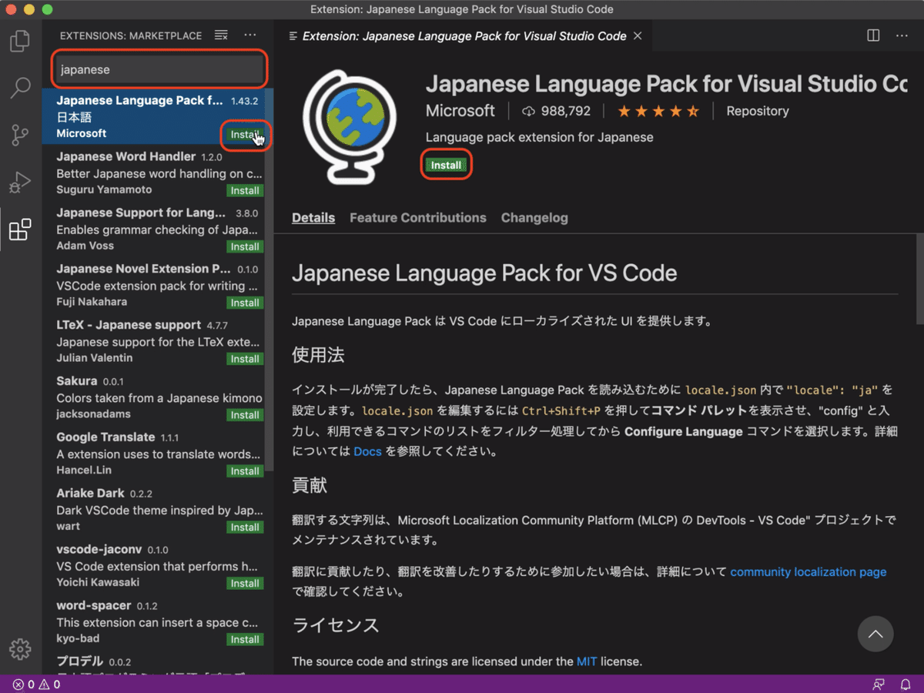Install Google Translate extension
The width and height of the screenshot is (924, 693).
point(245,471)
